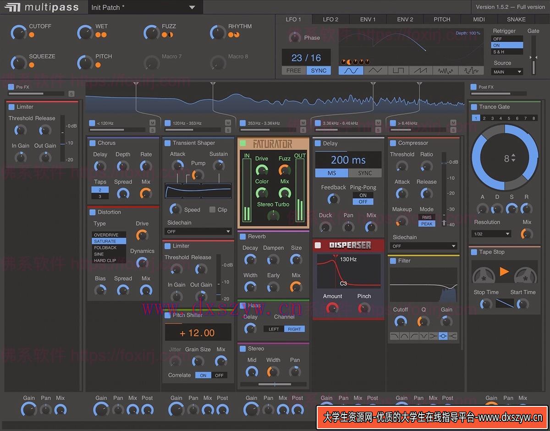Viewport: 550px width, 431px height.
Task: Click the Tape Stop curve shape display
Action: tap(505, 303)
